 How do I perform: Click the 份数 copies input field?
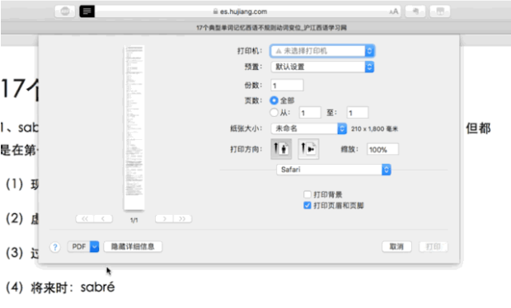coord(287,86)
